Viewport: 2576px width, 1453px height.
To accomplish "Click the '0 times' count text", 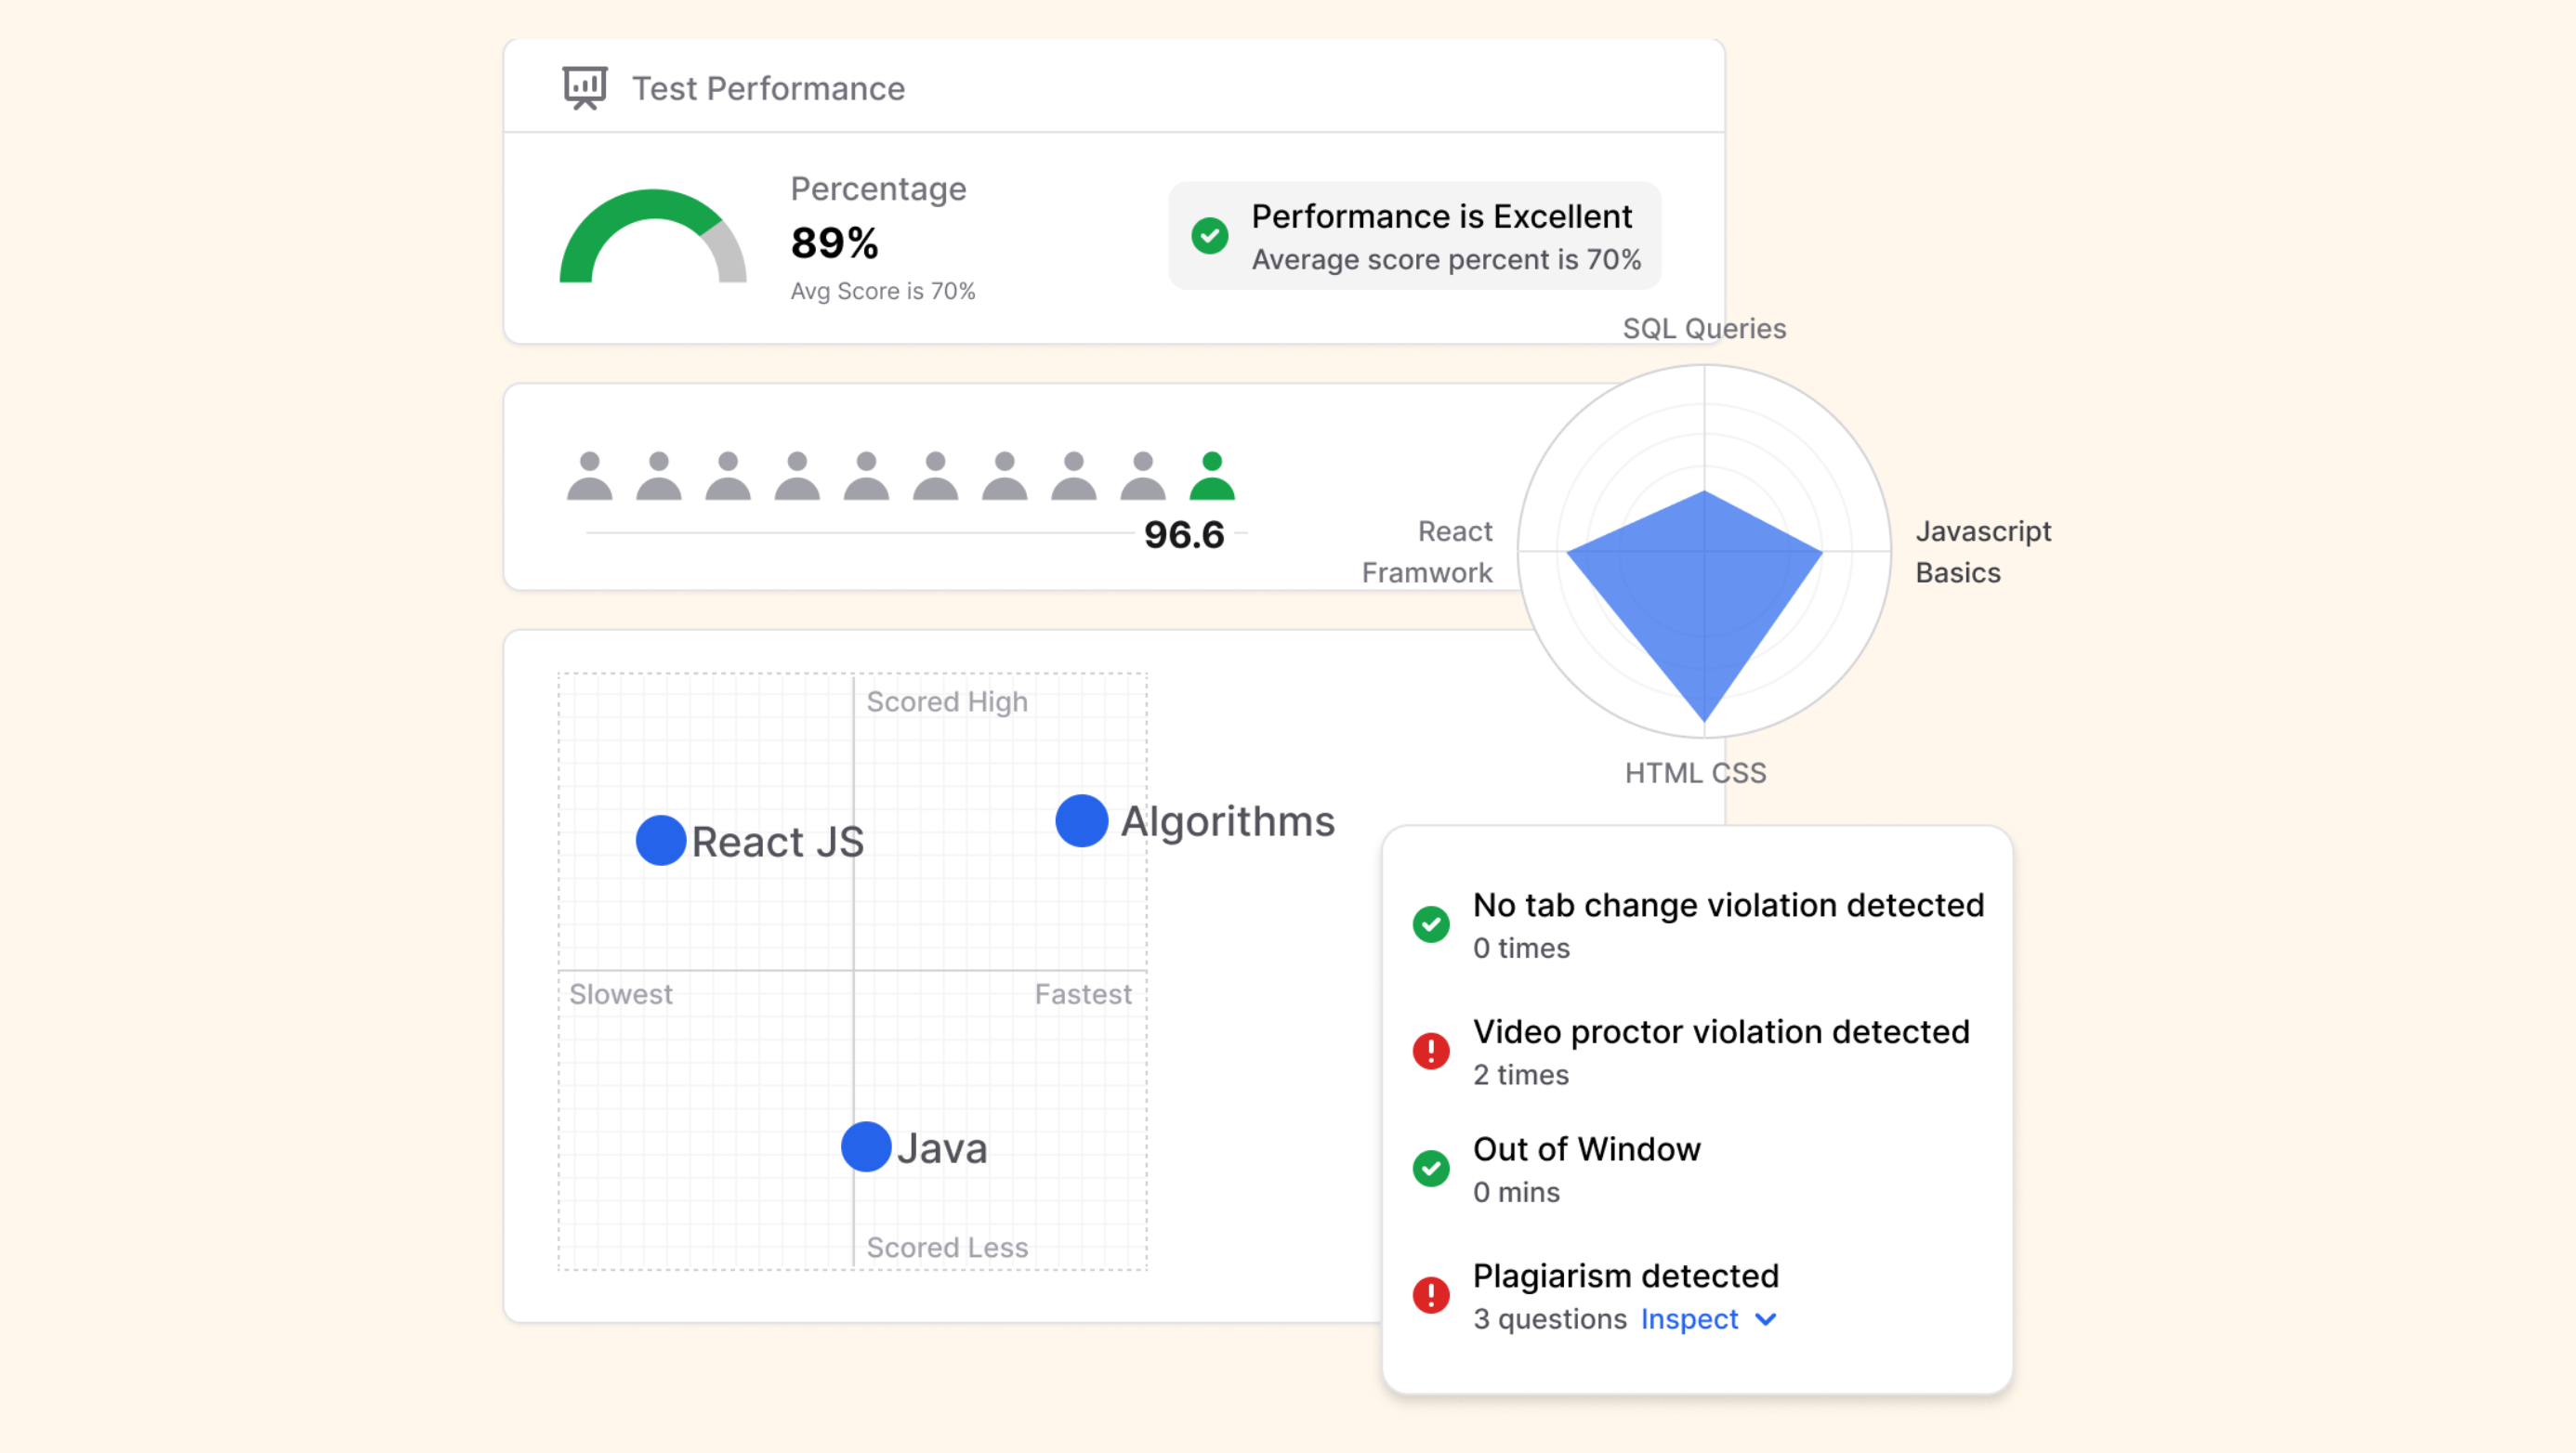I will [x=1521, y=948].
